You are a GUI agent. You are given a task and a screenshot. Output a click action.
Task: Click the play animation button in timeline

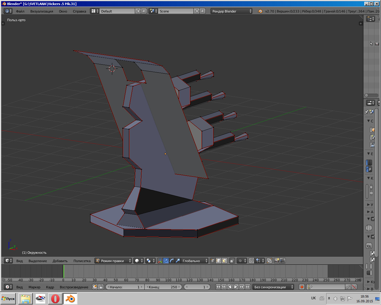tap(236, 287)
